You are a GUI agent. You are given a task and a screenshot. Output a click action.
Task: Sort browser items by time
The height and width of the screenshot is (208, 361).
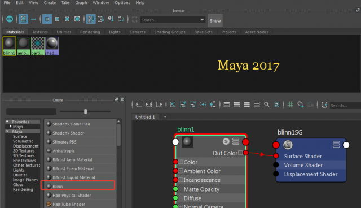point(111,19)
